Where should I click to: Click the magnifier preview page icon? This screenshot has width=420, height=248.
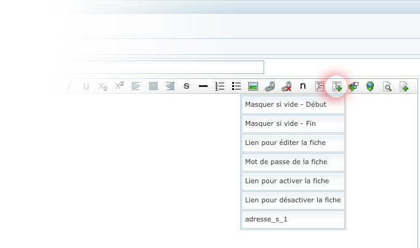(387, 86)
